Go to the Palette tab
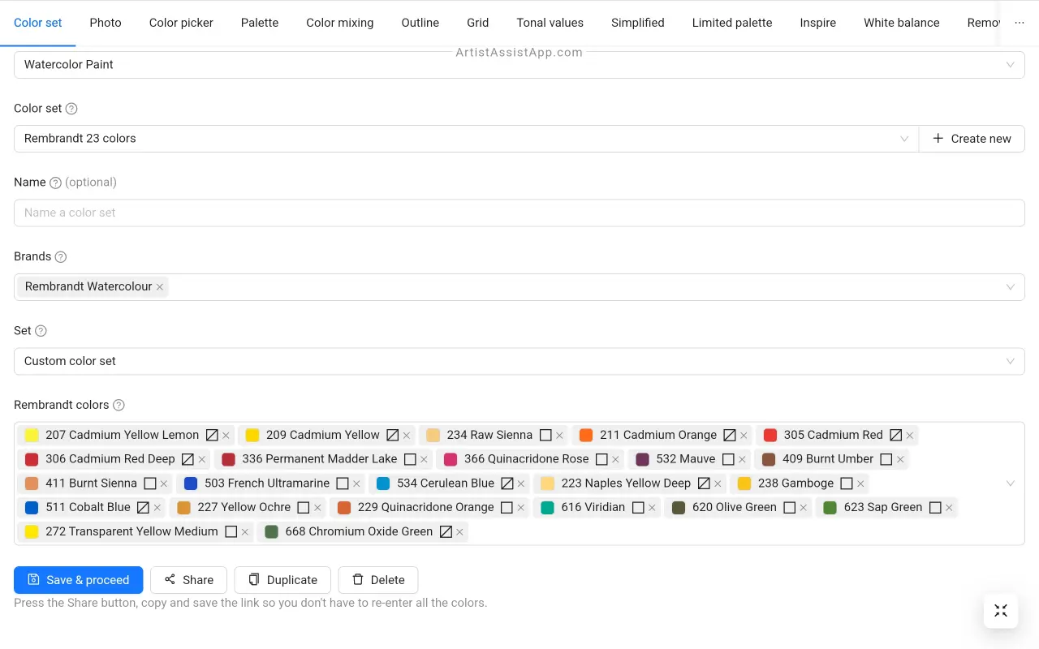 [260, 23]
